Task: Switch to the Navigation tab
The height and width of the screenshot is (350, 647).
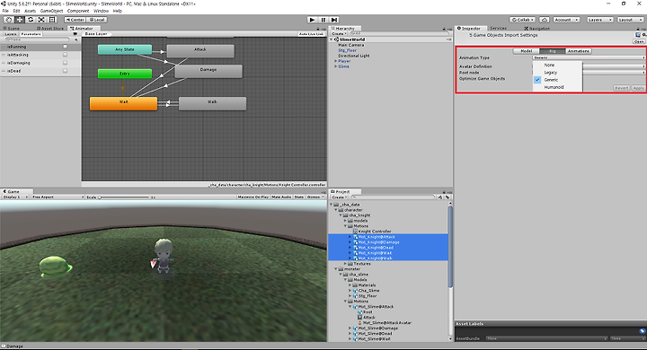Action: [x=536, y=29]
